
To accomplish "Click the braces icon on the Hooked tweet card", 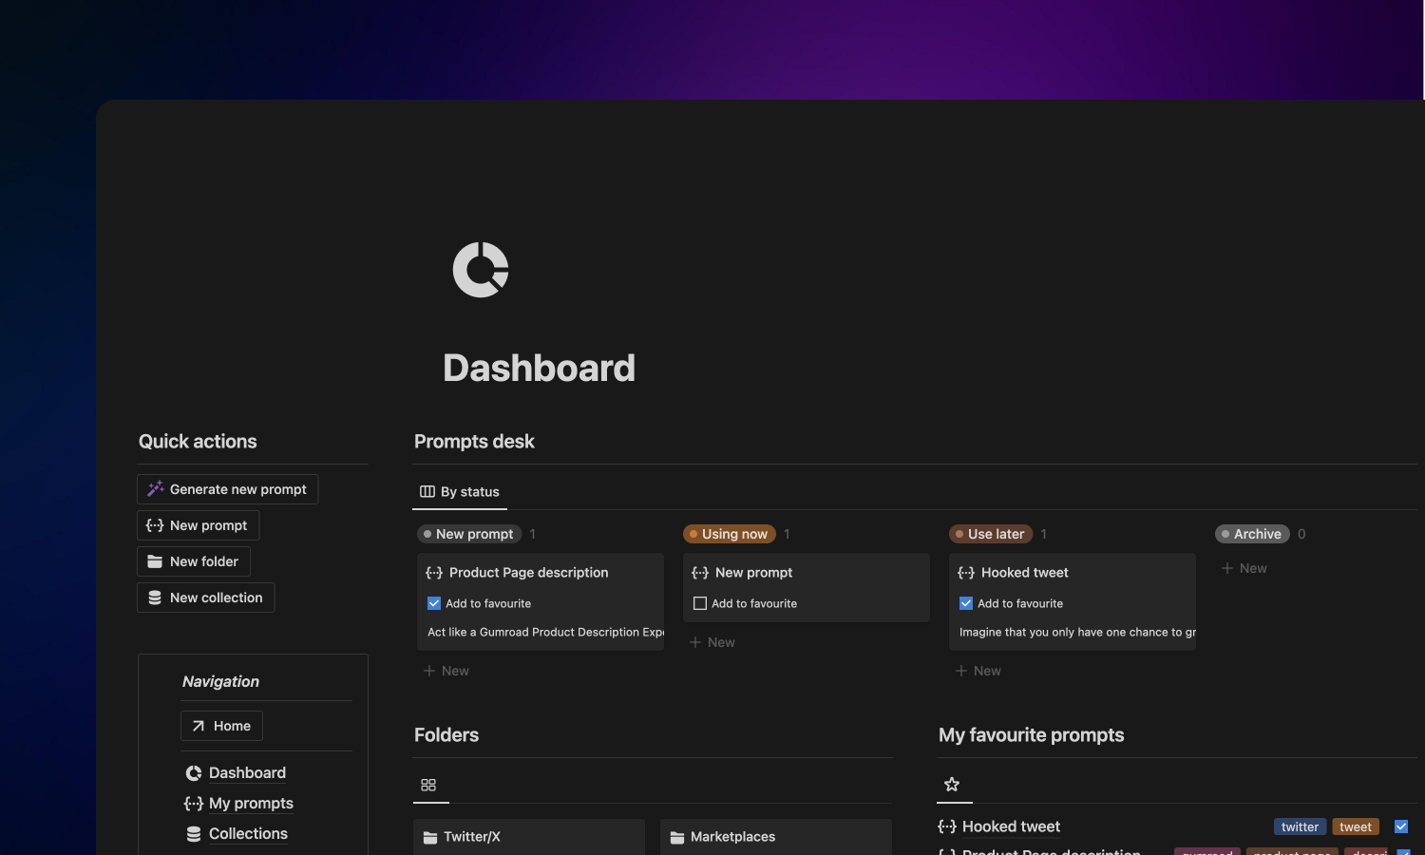I will [966, 573].
